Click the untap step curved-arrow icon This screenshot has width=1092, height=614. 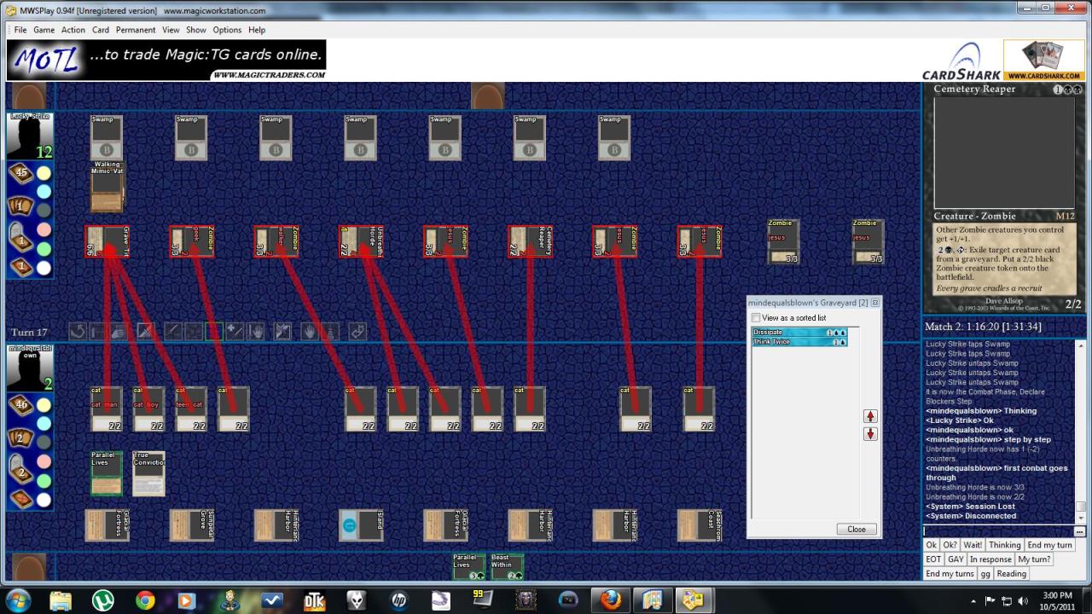(78, 331)
